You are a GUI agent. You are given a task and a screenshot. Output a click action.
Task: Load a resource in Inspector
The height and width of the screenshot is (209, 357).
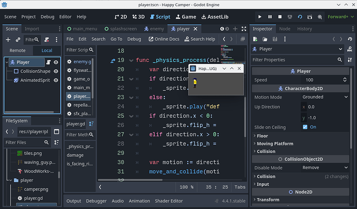(265, 39)
